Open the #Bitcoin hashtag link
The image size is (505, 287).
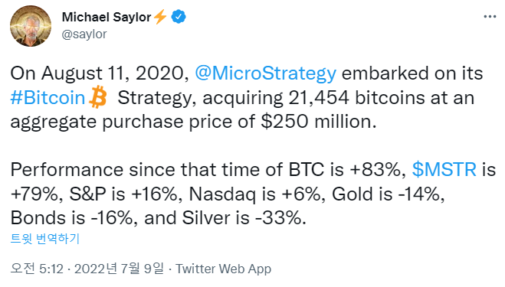pyautogui.click(x=48, y=97)
